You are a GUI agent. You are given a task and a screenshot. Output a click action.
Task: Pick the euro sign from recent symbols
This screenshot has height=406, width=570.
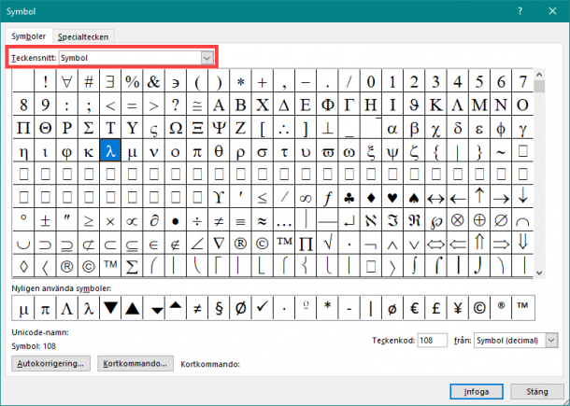[x=435, y=307]
